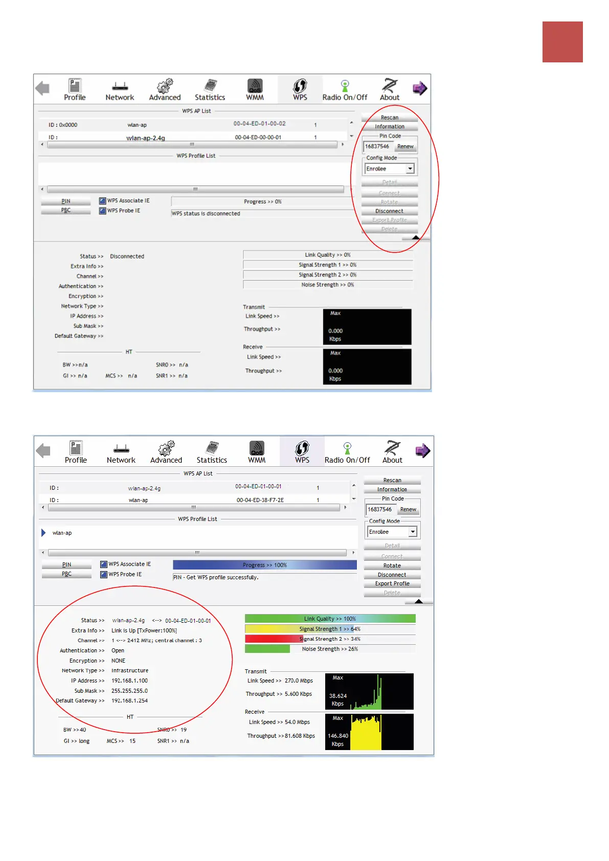Toggle WPS Probe IE checkbox in upper window
The height and width of the screenshot is (861, 609).
[x=102, y=211]
